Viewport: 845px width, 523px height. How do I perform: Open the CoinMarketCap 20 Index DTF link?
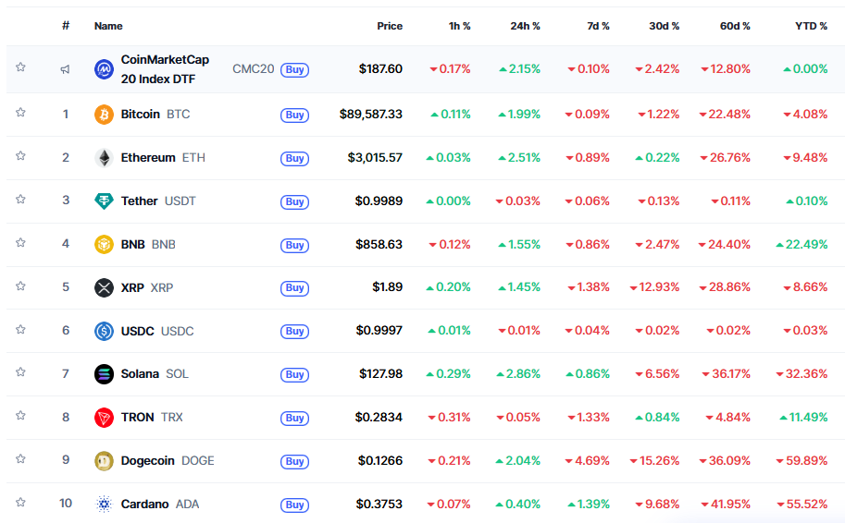point(165,69)
